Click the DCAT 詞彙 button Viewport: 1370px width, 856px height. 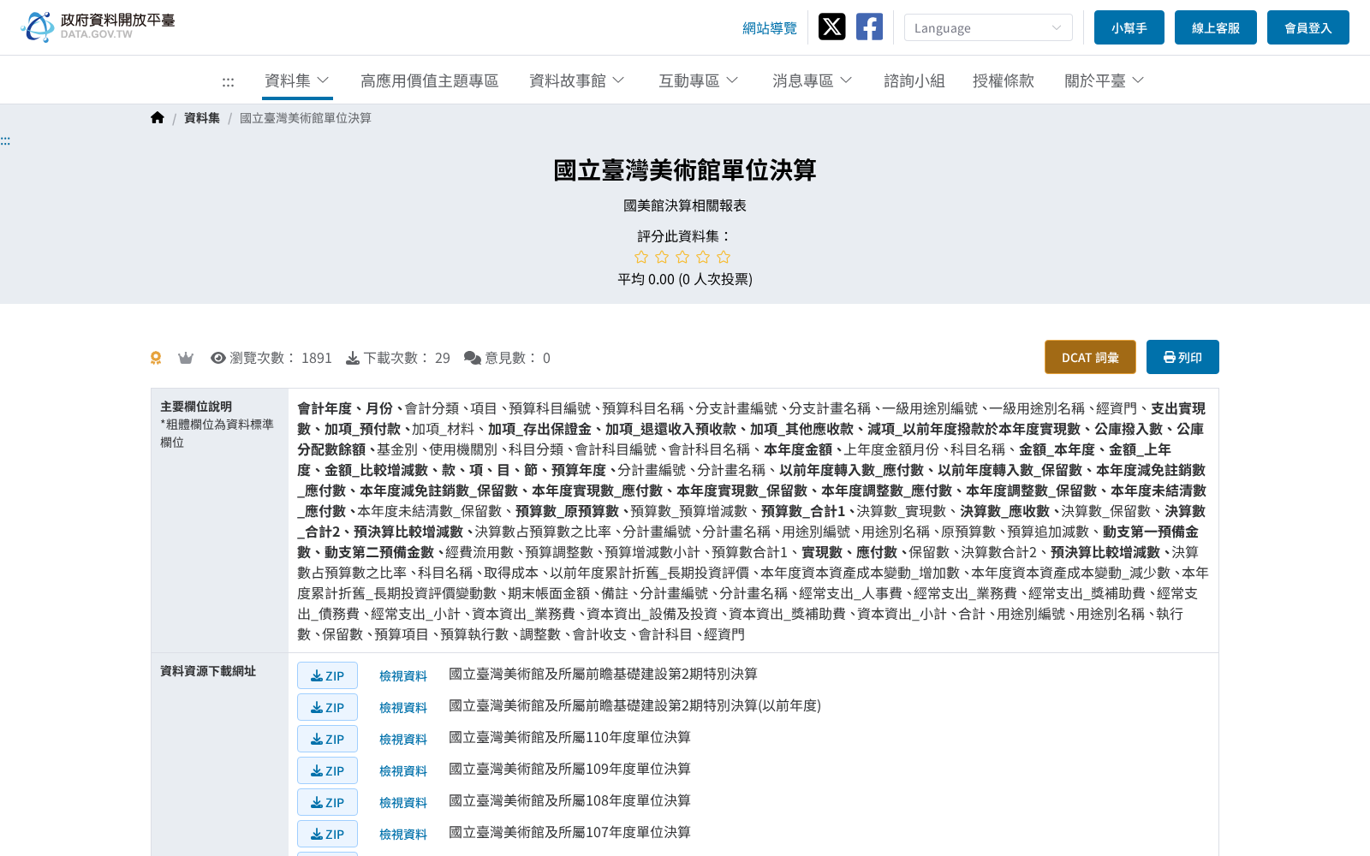[1090, 357]
